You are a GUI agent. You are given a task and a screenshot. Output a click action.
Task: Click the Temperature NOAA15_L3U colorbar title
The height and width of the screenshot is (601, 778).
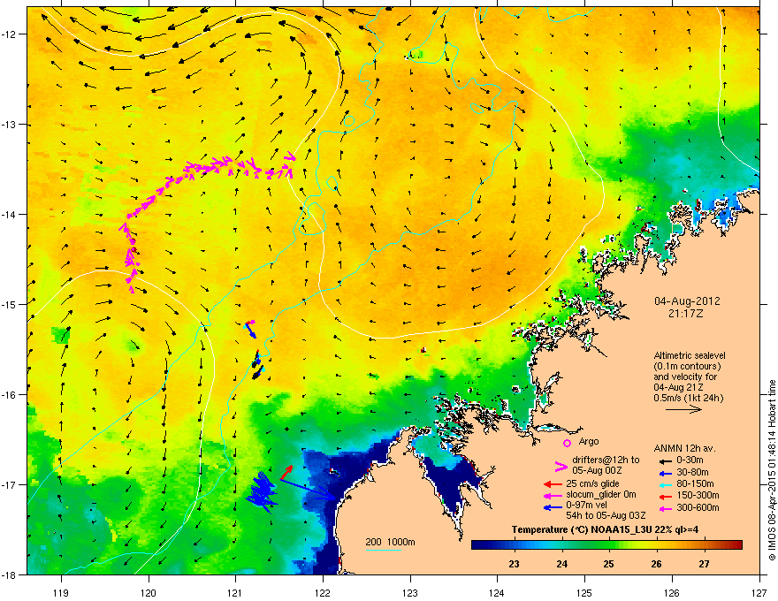coord(605,529)
